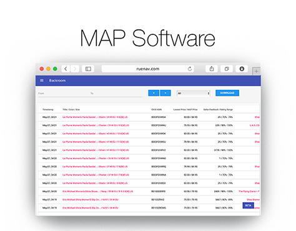Click the BETA badge button
Screen dimensions: 296x231
point(248,205)
